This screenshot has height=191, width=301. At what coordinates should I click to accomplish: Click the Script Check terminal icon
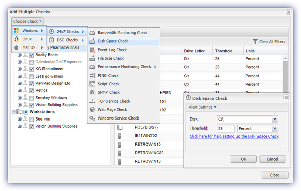click(92, 84)
